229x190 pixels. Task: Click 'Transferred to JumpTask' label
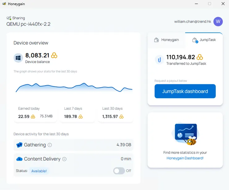[x=186, y=63]
